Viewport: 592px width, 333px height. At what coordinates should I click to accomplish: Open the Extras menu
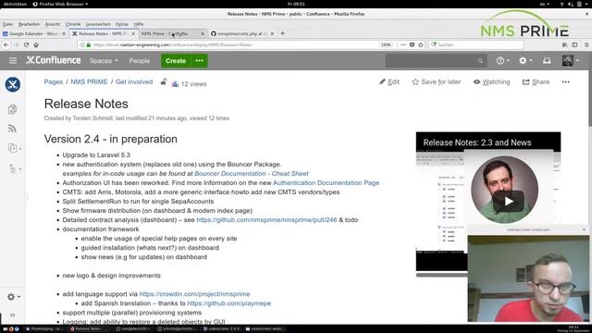point(122,24)
